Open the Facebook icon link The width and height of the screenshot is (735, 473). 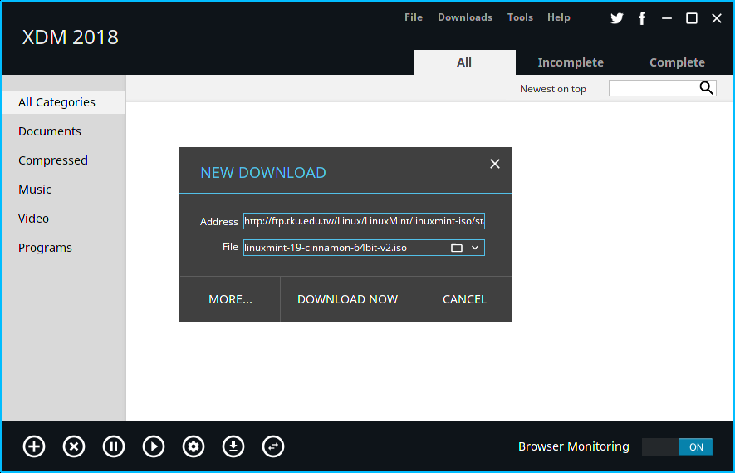pos(642,18)
